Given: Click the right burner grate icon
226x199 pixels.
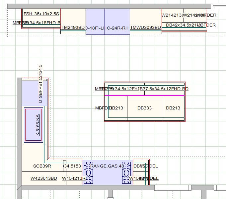Looking at the screenshot, I should point(126,172).
